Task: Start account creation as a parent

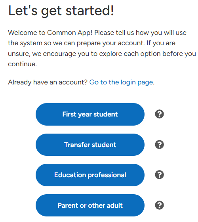Action: pos(90,205)
